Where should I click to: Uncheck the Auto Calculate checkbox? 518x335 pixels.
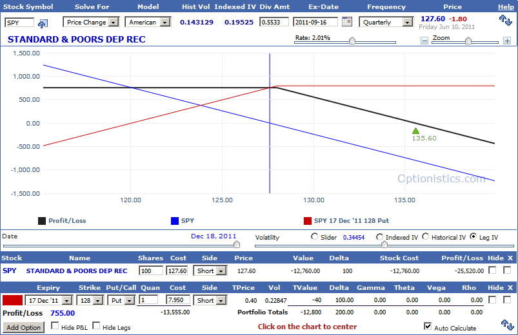[x=428, y=327]
